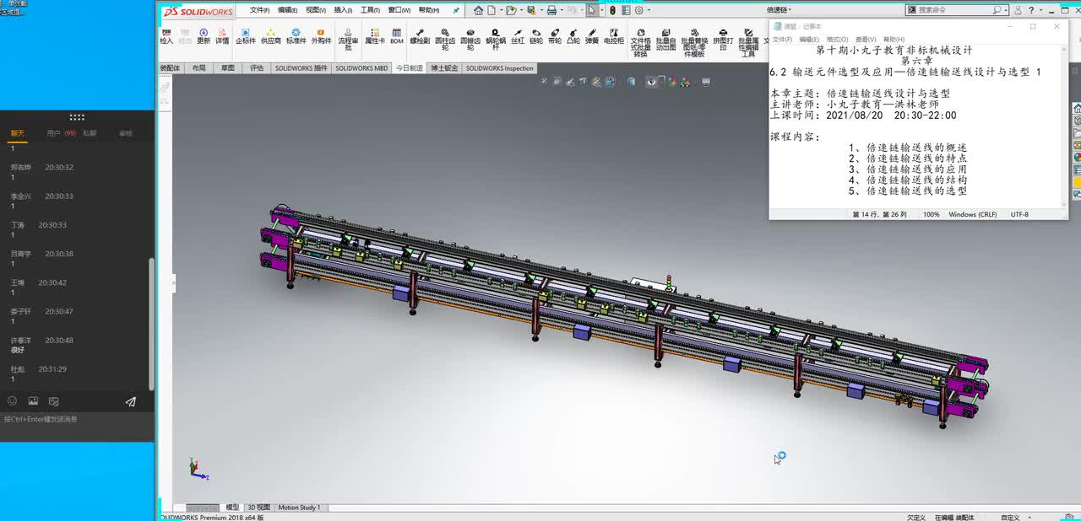Open the 弹簧 spring tool
The width and height of the screenshot is (1081, 521).
(x=592, y=35)
